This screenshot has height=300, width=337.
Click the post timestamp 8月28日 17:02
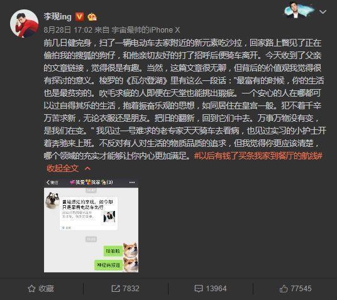[x=68, y=30]
